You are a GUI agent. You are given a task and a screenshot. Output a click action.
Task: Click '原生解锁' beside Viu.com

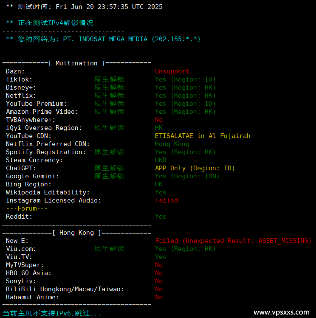(109, 249)
